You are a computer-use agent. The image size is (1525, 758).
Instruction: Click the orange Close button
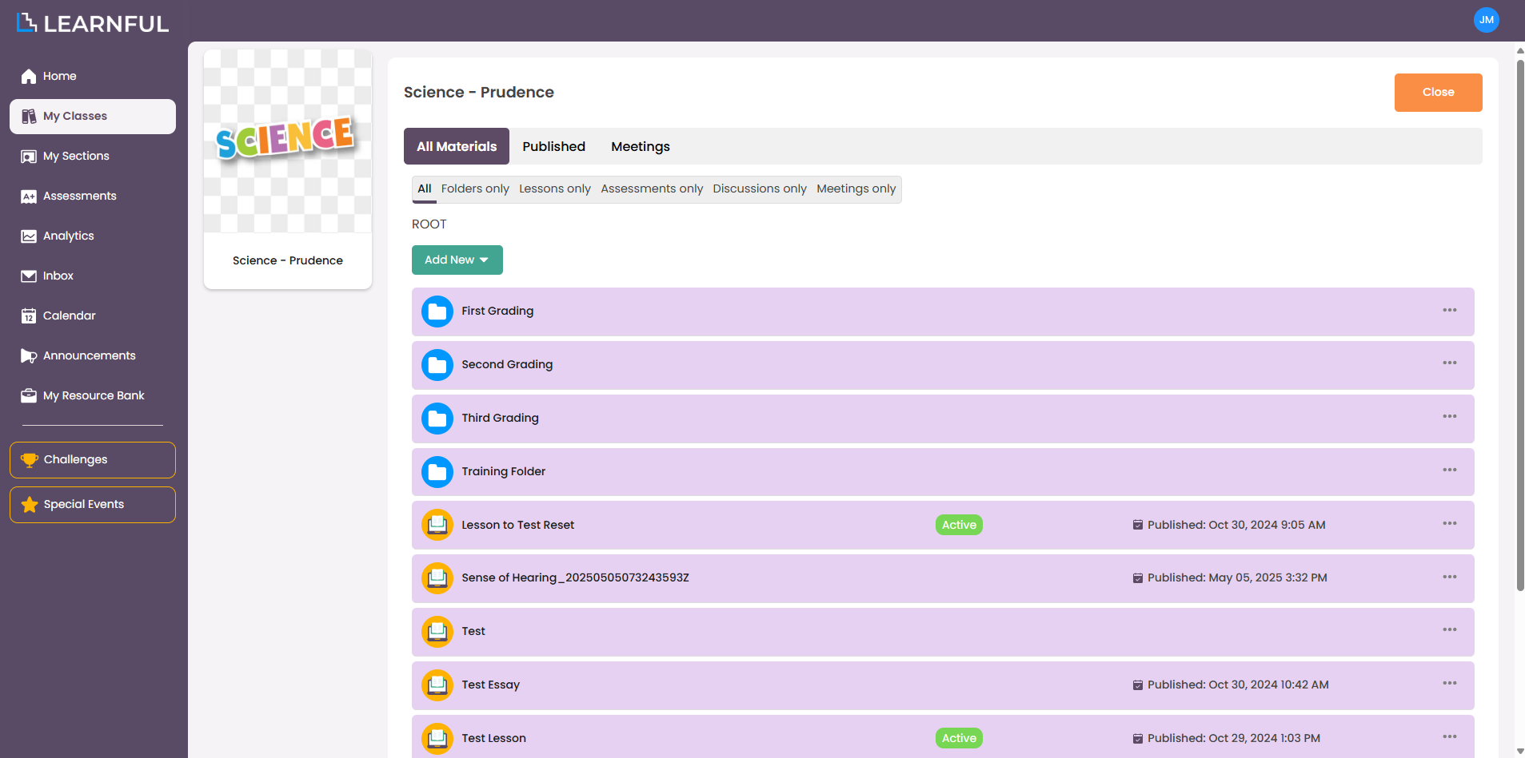point(1438,93)
